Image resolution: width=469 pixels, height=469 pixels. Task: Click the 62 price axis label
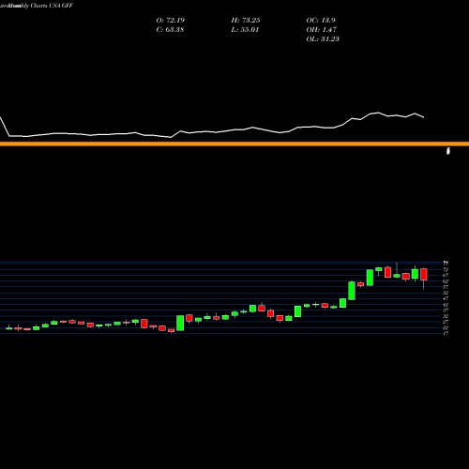(x=446, y=281)
